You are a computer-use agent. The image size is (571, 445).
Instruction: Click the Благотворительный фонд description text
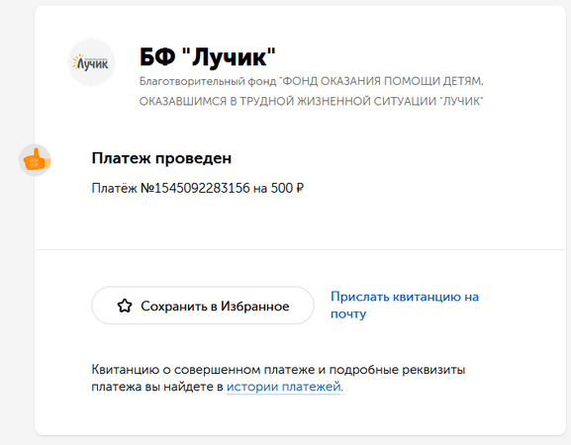[312, 91]
